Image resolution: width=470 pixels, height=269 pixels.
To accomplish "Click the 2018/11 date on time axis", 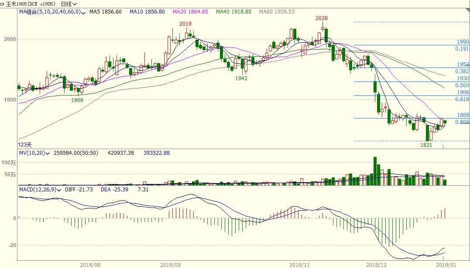I will point(299,264).
